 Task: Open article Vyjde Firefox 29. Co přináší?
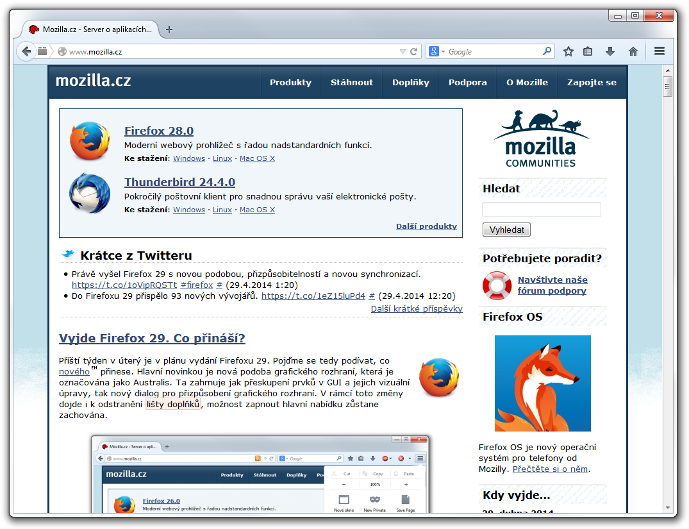152,338
